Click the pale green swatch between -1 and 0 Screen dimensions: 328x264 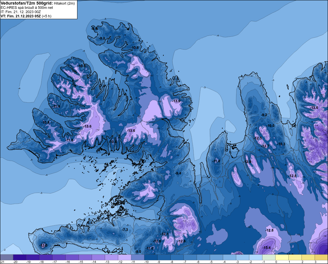click(269, 257)
